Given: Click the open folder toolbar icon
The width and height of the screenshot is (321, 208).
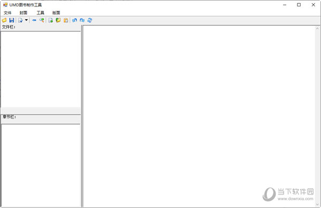Looking at the screenshot, I should click(x=4, y=20).
